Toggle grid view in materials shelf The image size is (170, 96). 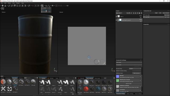(114, 78)
